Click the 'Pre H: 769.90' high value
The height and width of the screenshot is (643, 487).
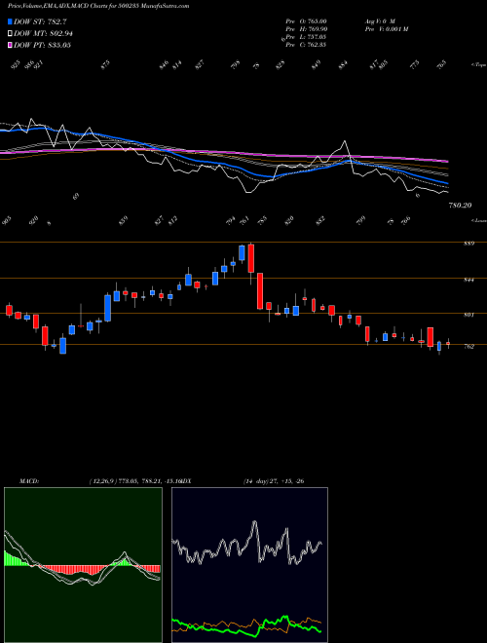(x=306, y=29)
